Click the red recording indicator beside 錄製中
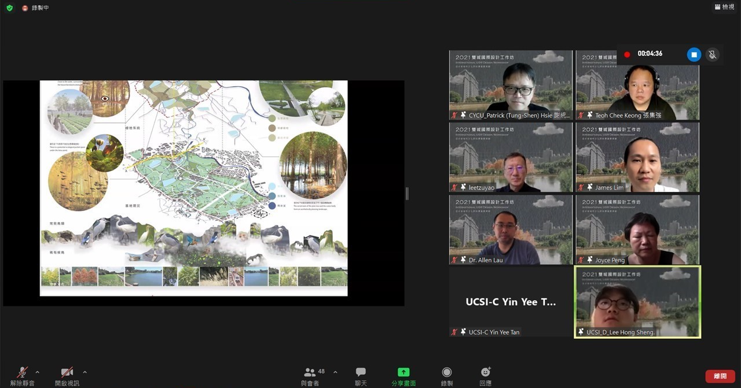 tap(25, 8)
